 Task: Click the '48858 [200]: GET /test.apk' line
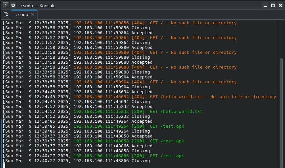click(x=93, y=141)
